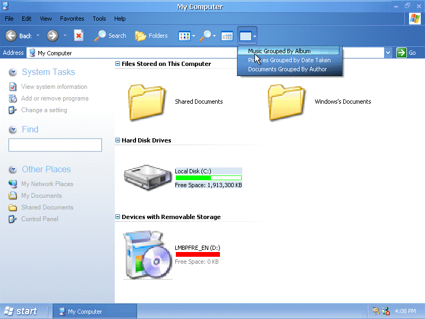Collapse the Hard Disk Drives group

tap(117, 140)
